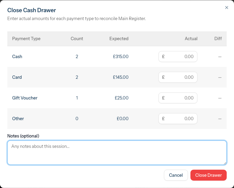Image resolution: width=234 pixels, height=188 pixels.
Task: Click the Gift Voucher row label
Action: 25,98
